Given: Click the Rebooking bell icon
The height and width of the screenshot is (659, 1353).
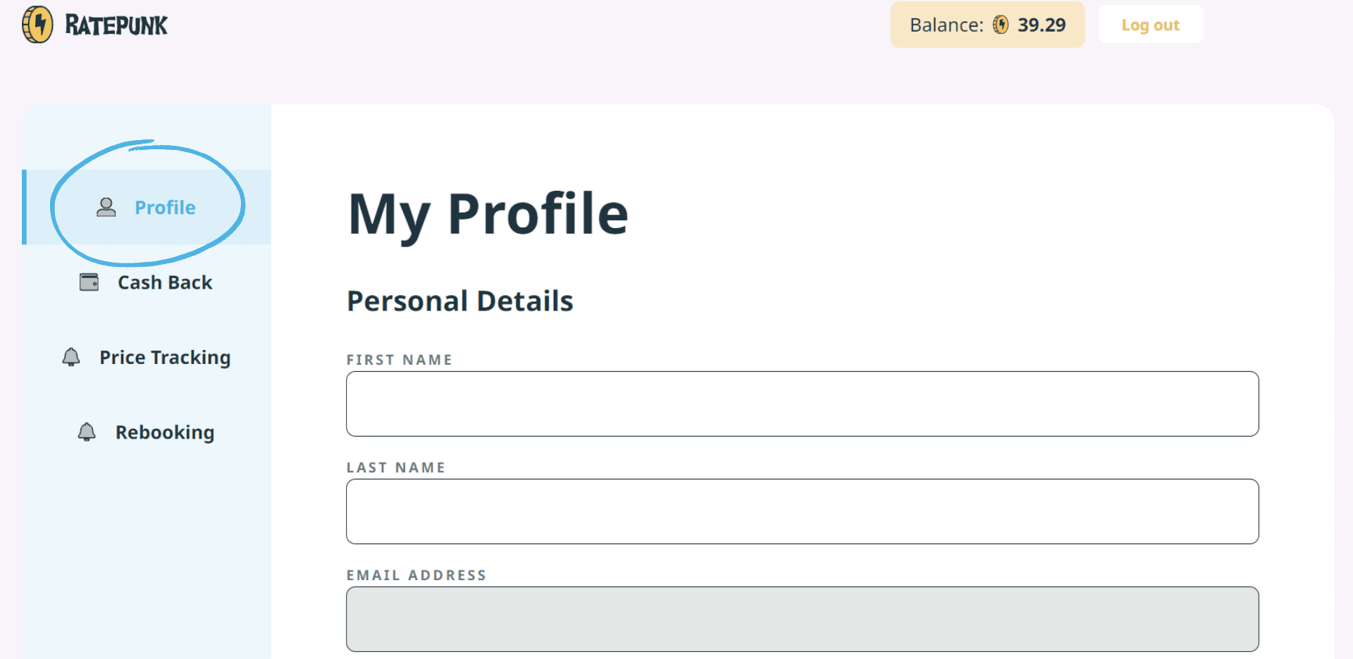Looking at the screenshot, I should point(87,432).
